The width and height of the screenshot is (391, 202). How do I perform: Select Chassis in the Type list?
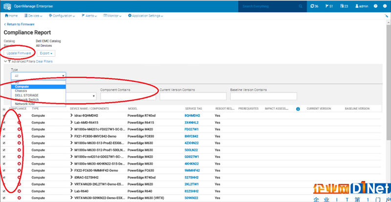tap(39, 91)
